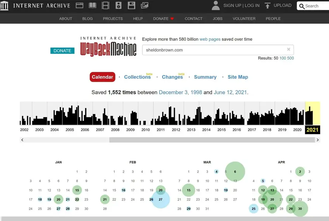Switch to the Changes tab

click(172, 77)
